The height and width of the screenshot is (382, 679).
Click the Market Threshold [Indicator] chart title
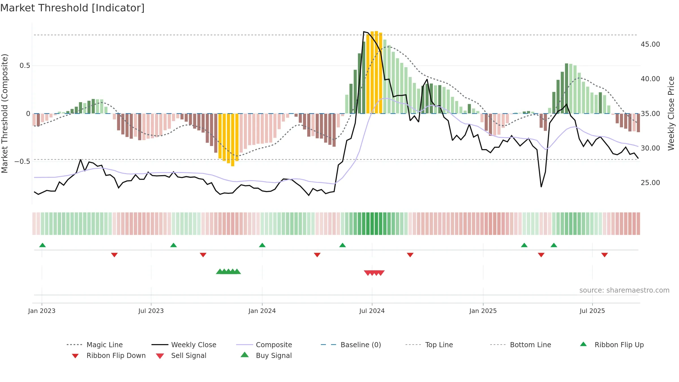[x=72, y=8]
